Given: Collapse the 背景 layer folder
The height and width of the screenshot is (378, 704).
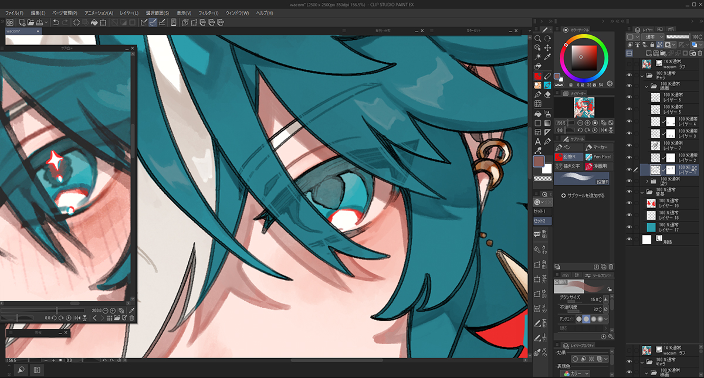Looking at the screenshot, I should pos(643,192).
